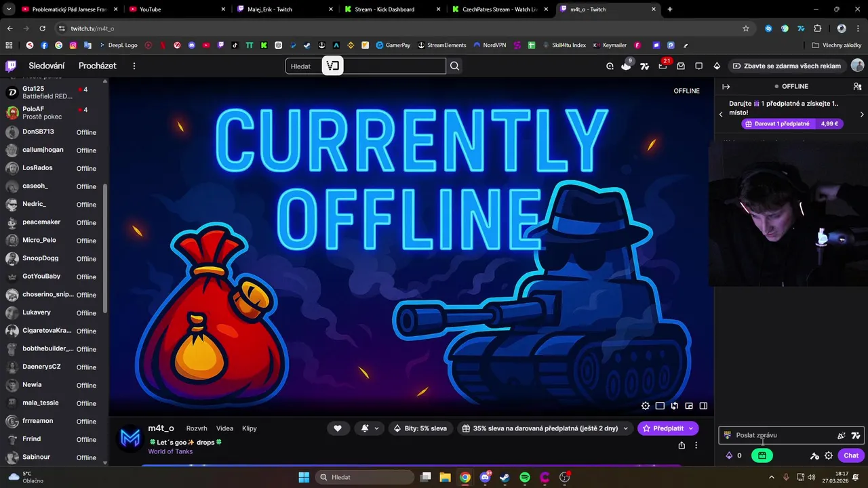
Task: Open Steam from taskbar
Action: click(x=505, y=477)
